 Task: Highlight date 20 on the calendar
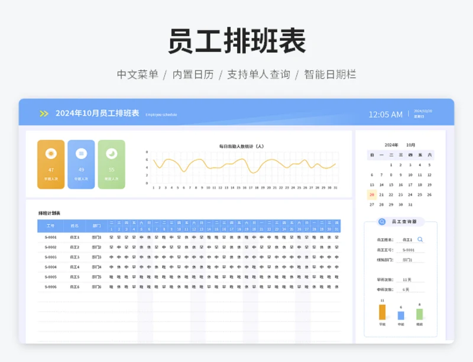tap(372, 195)
